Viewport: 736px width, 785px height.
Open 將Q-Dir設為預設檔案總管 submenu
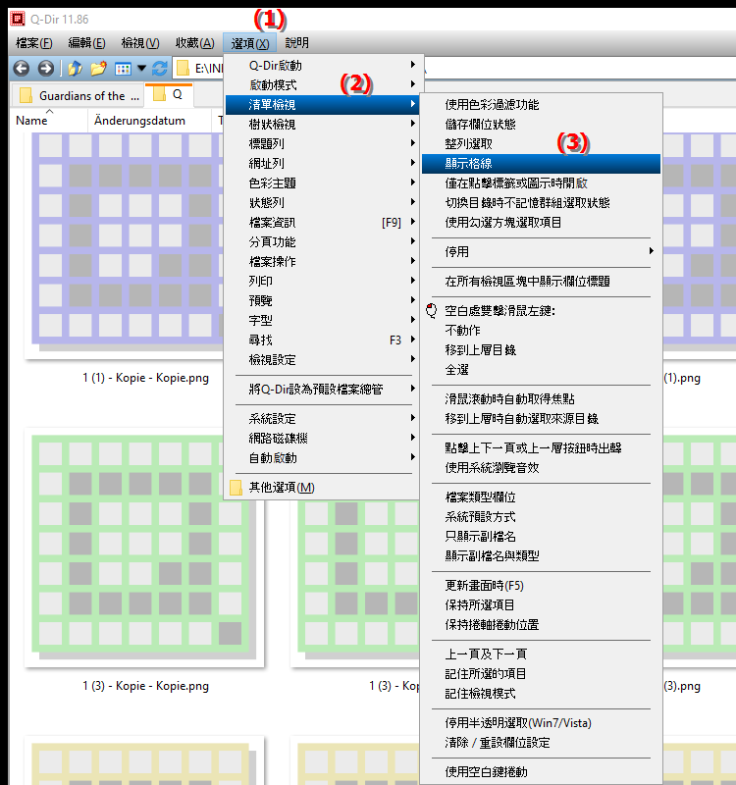click(x=322, y=389)
